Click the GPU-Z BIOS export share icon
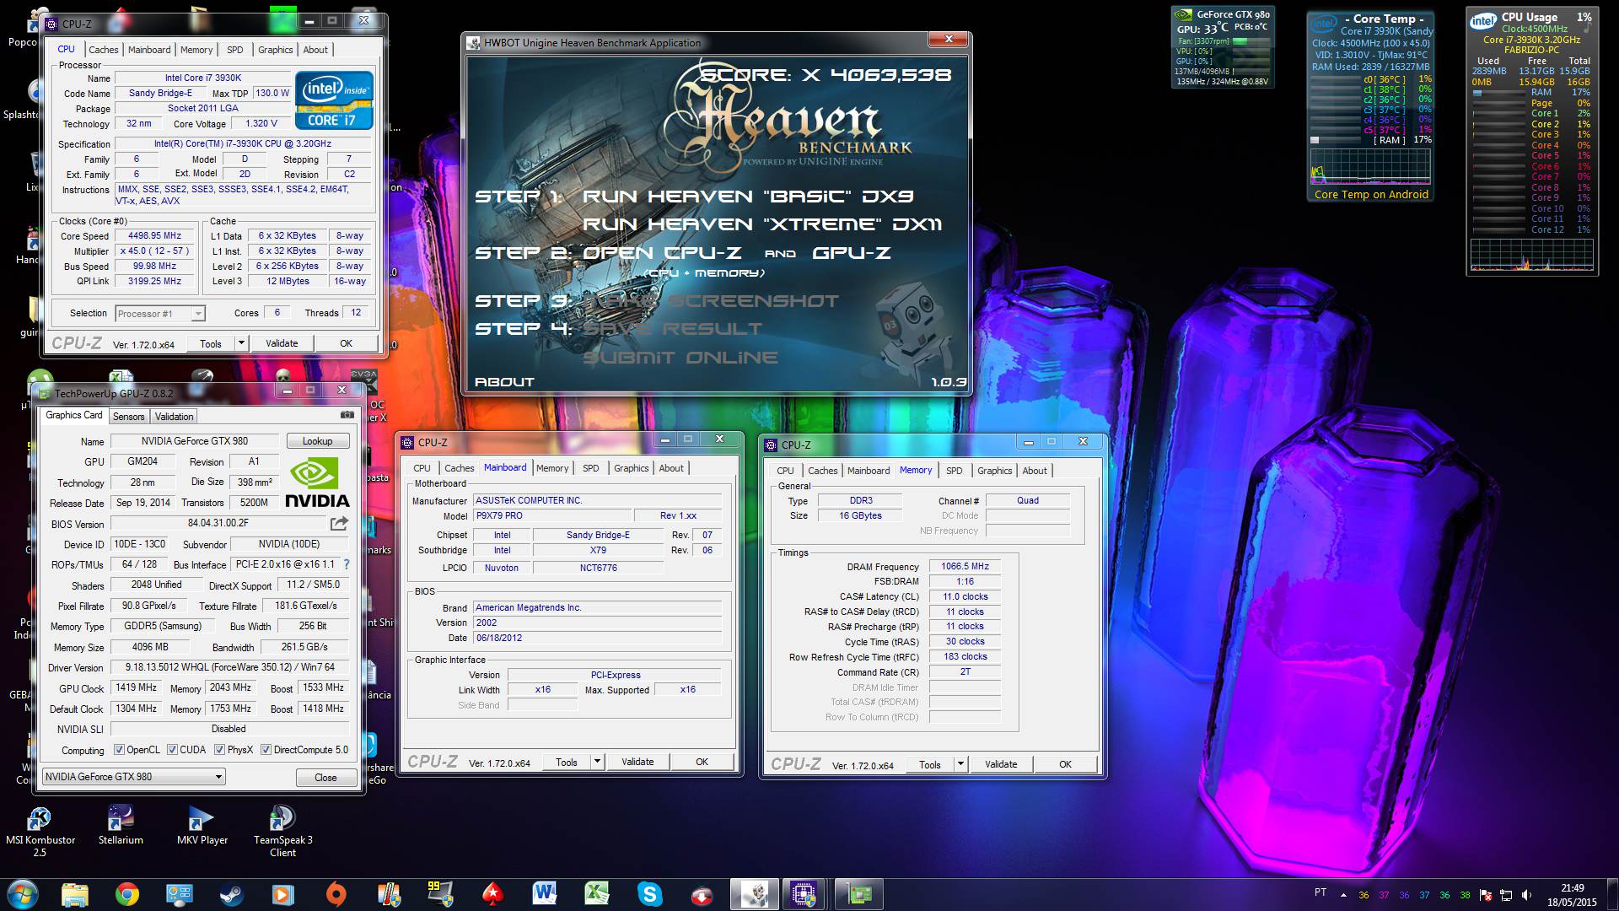1619x911 pixels. (339, 523)
